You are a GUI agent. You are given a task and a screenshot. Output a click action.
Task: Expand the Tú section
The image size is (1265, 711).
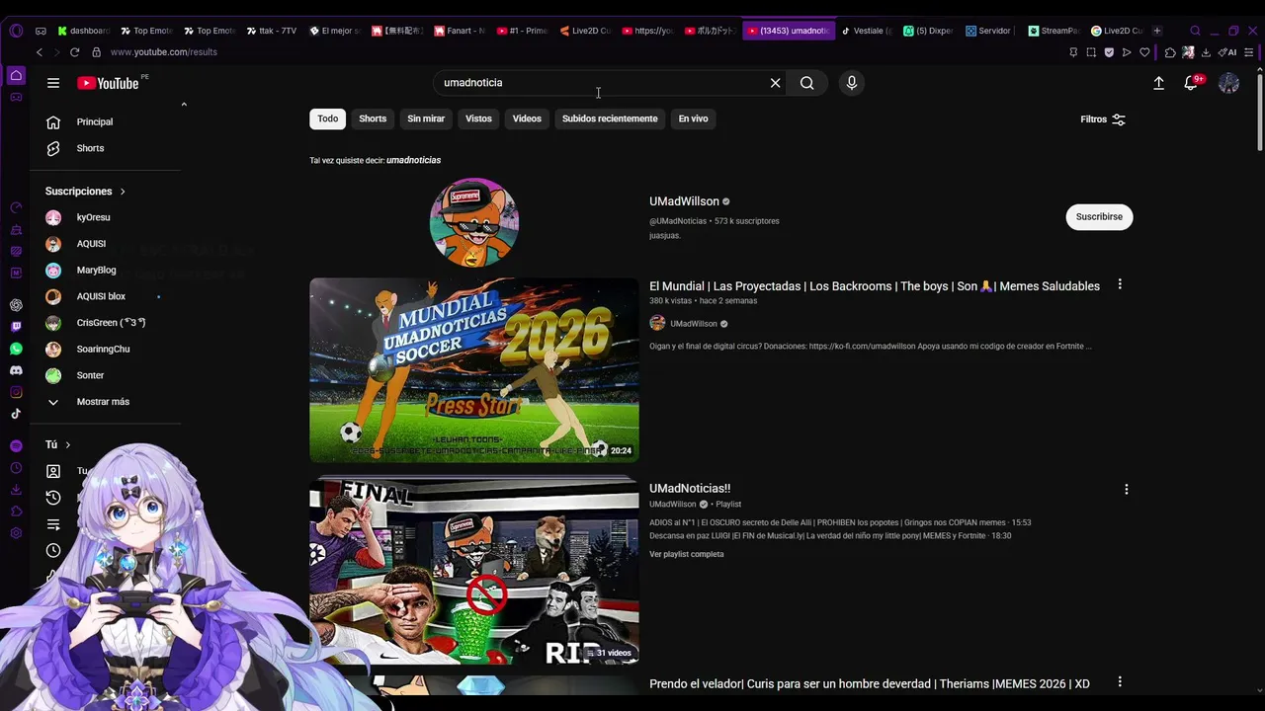coord(58,444)
